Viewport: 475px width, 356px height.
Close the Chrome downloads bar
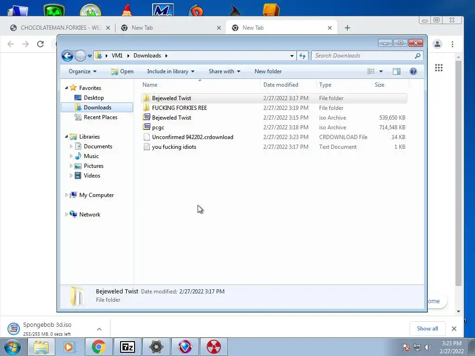point(454,329)
